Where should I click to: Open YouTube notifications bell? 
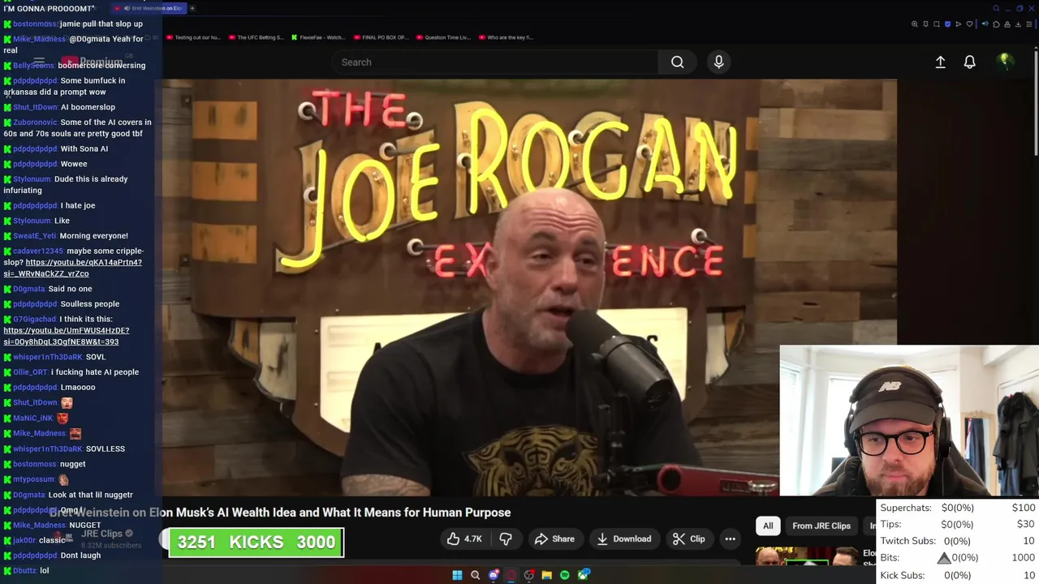click(969, 62)
